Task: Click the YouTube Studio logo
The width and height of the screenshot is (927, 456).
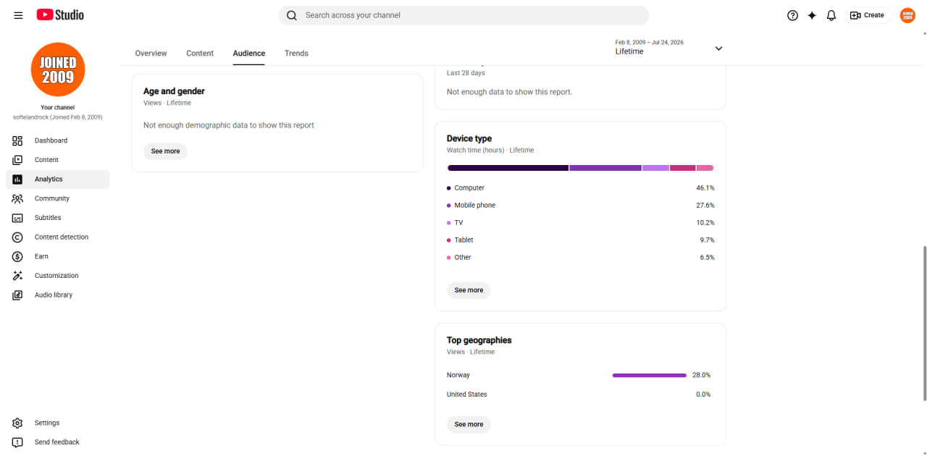Action: coord(60,14)
